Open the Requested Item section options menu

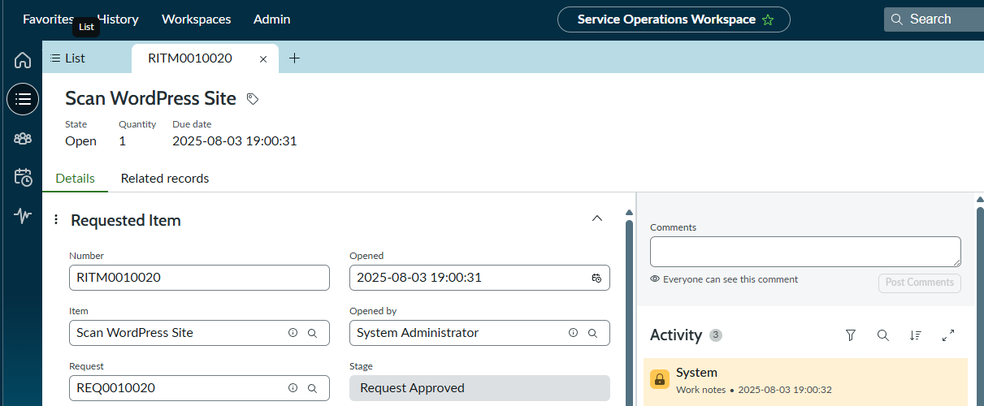56,220
